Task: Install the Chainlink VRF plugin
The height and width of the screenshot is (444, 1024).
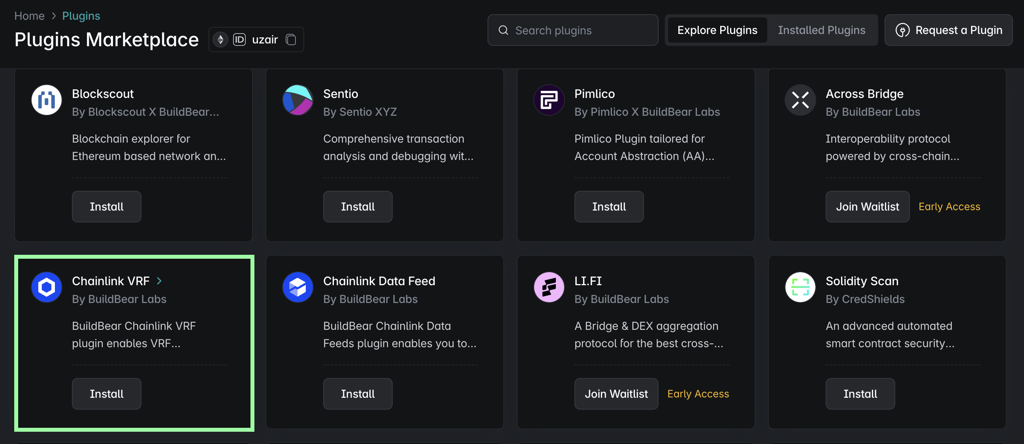Action: click(x=106, y=393)
